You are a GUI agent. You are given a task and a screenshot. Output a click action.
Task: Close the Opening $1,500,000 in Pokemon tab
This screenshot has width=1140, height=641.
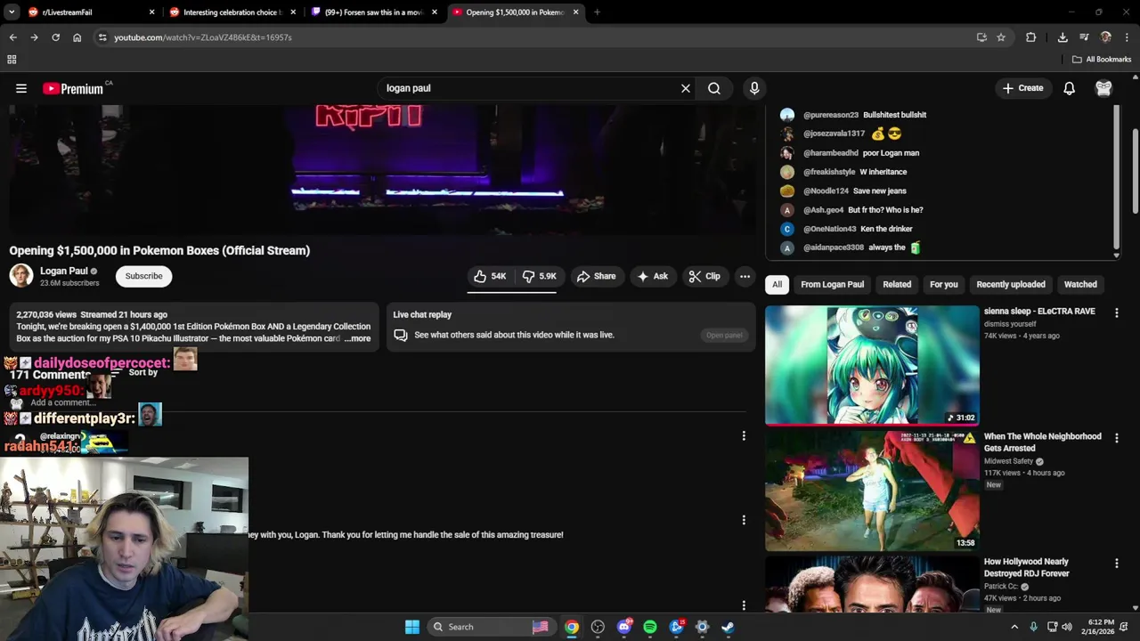pyautogui.click(x=575, y=12)
